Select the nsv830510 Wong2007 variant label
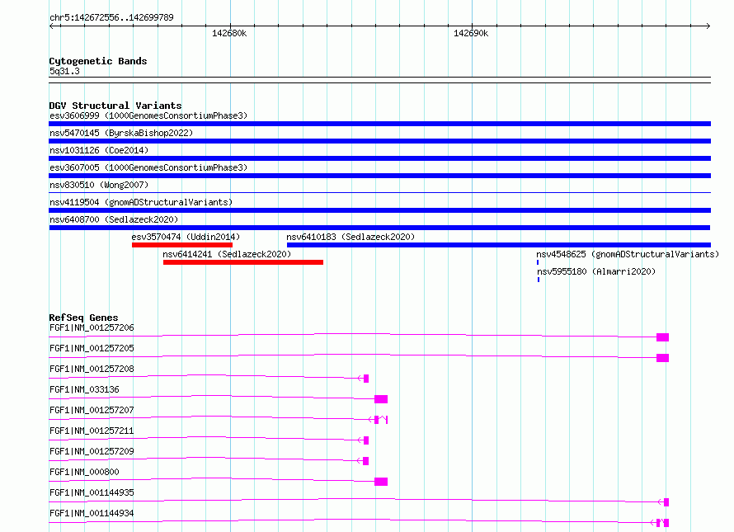This screenshot has height=532, width=734. point(99,185)
